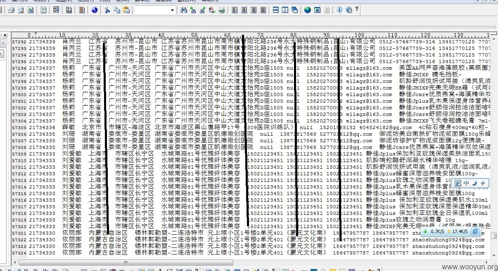Click line number 57314

pyautogui.click(x=19, y=187)
